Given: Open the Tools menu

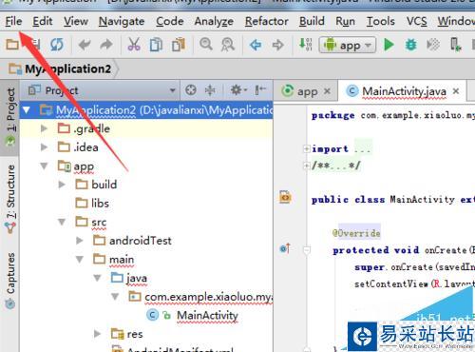Looking at the screenshot, I should click(381, 21).
